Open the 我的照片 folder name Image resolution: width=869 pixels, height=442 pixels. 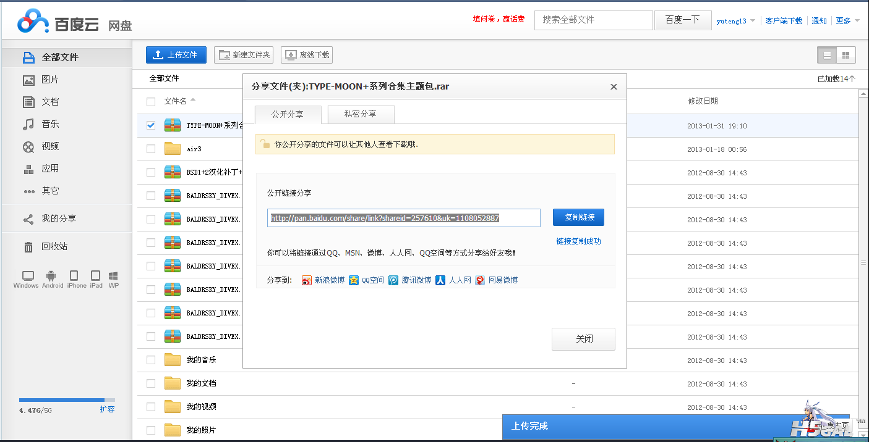click(201, 430)
